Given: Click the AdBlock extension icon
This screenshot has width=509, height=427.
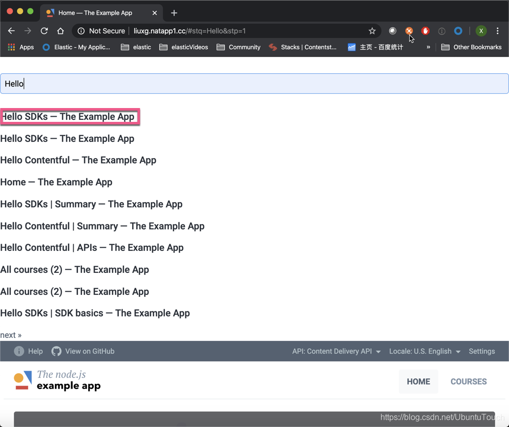Looking at the screenshot, I should coord(426,31).
